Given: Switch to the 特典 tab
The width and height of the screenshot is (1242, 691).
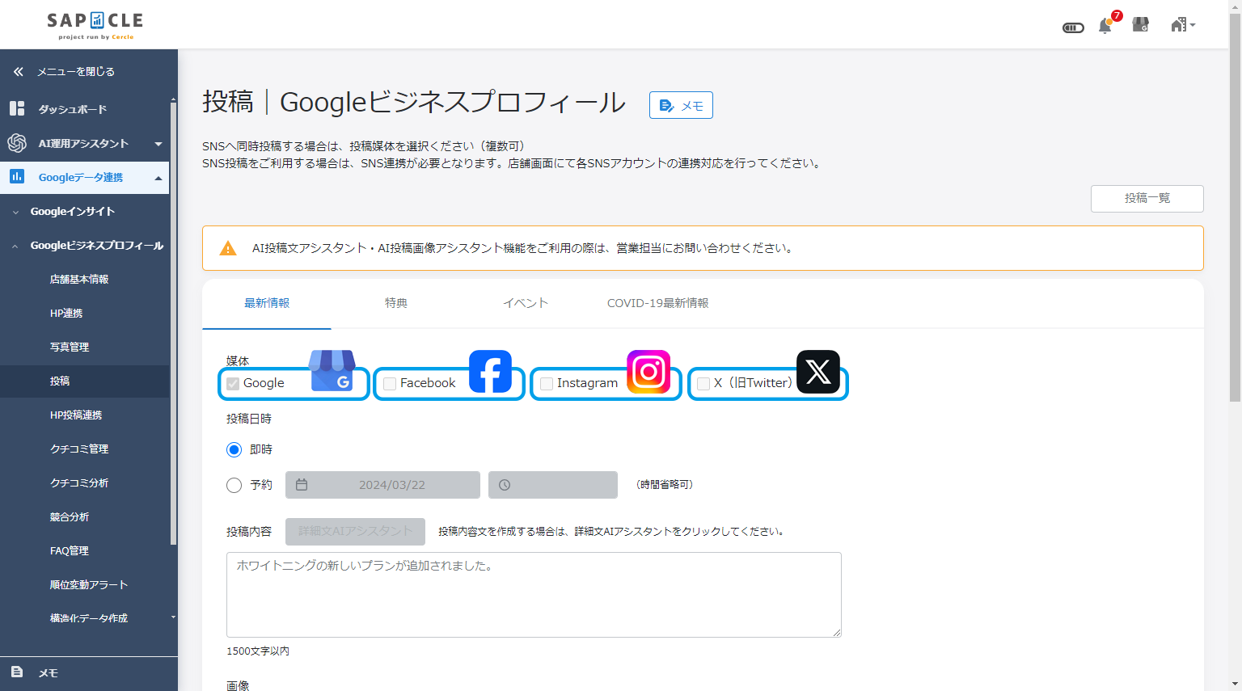Looking at the screenshot, I should tap(396, 303).
